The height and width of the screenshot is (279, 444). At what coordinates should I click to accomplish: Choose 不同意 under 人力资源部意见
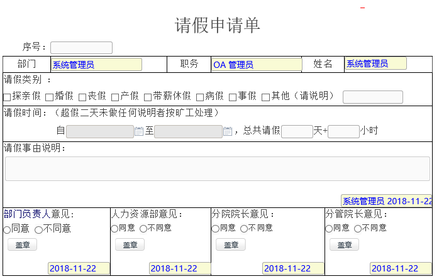click(x=143, y=229)
